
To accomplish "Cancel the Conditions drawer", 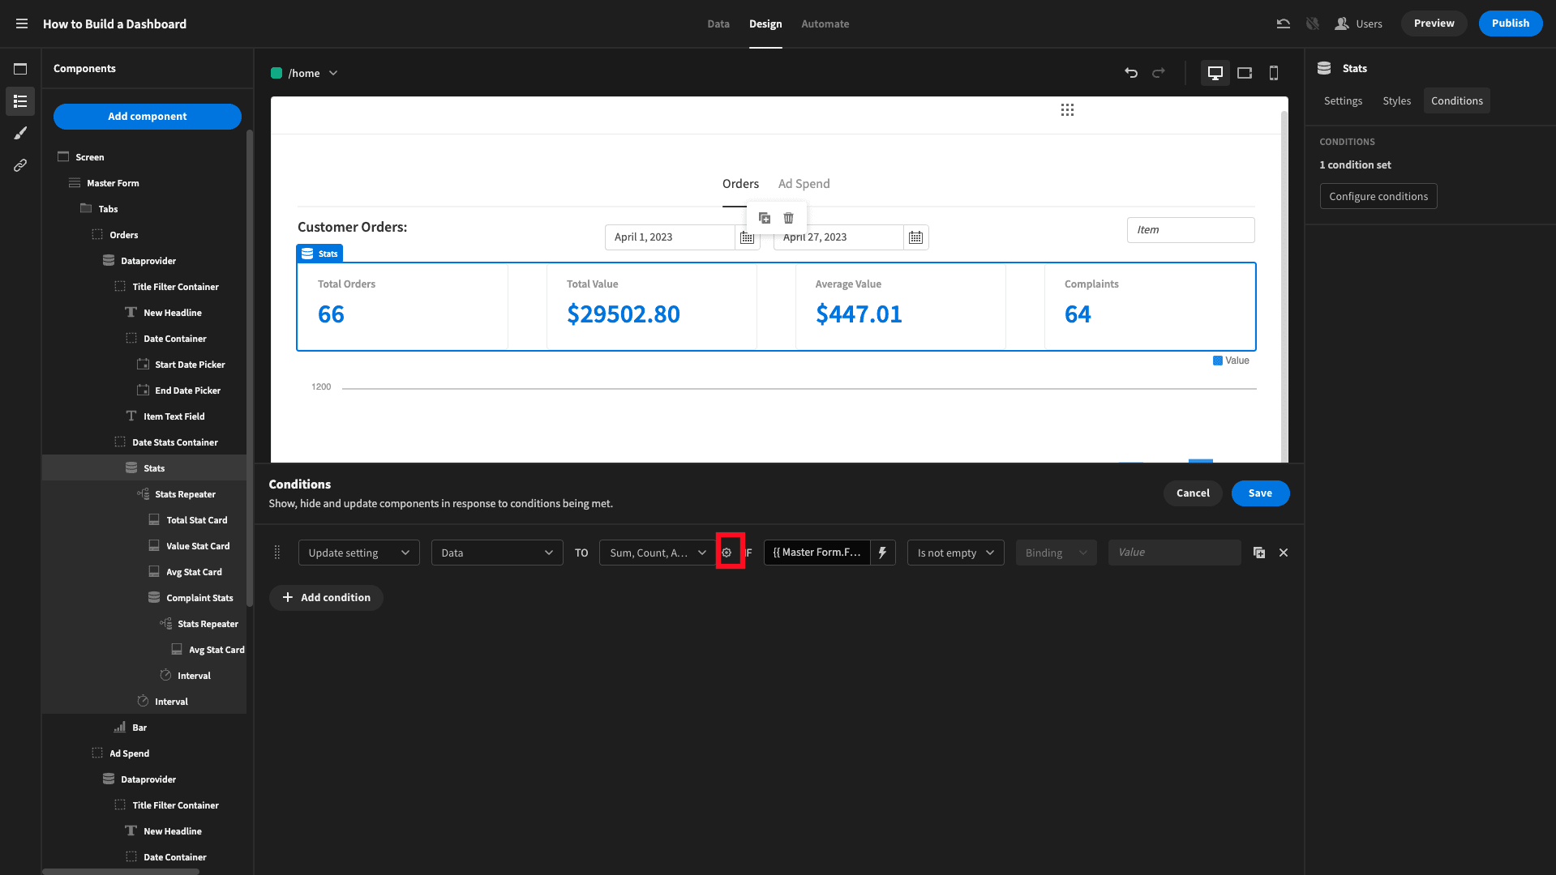I will [1192, 493].
